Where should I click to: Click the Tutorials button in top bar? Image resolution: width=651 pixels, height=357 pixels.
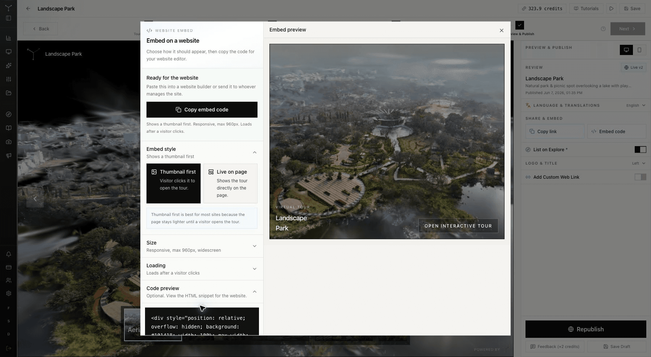[586, 9]
